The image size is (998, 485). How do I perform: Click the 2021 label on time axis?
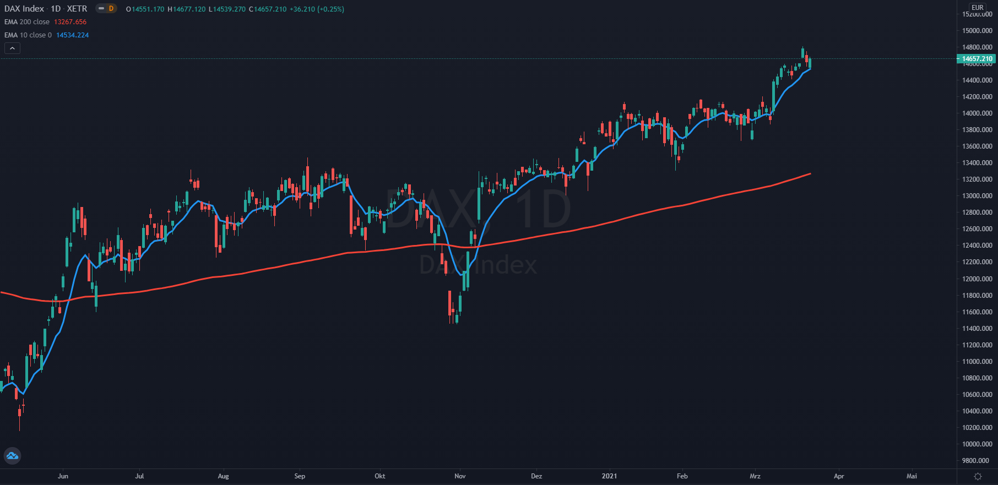point(609,476)
